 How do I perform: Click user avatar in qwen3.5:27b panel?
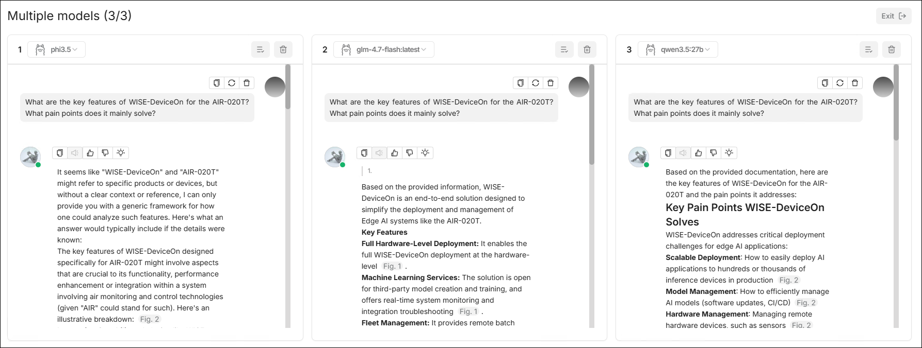click(883, 87)
